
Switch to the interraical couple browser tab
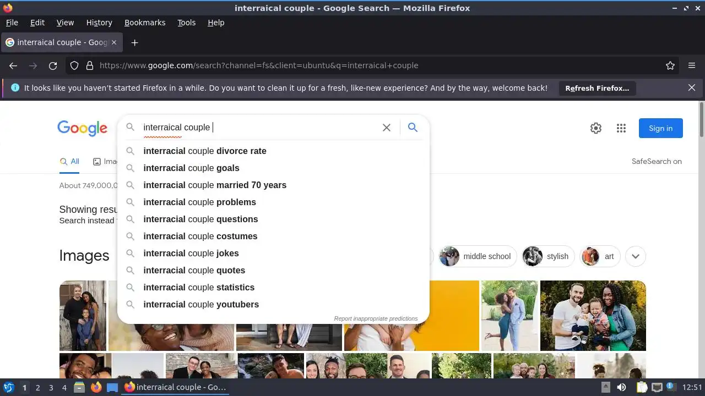[x=62, y=42]
